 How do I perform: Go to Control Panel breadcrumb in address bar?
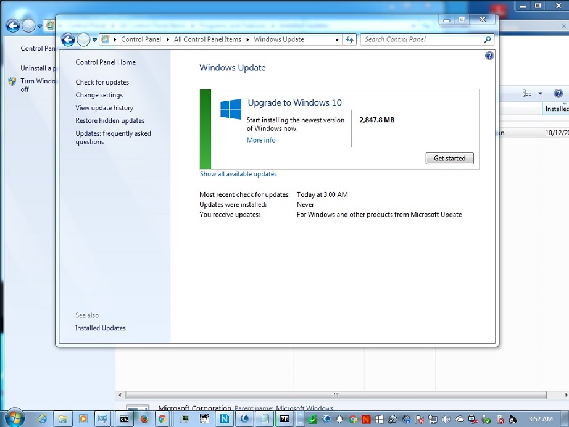click(141, 39)
